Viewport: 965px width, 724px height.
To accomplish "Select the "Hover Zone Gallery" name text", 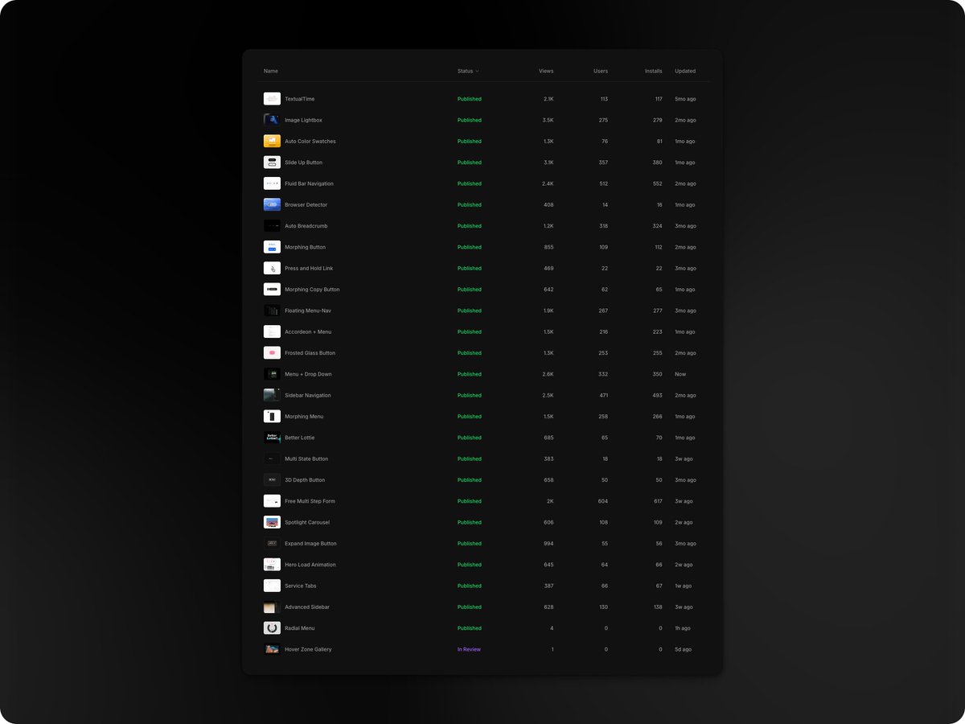I will 308,649.
